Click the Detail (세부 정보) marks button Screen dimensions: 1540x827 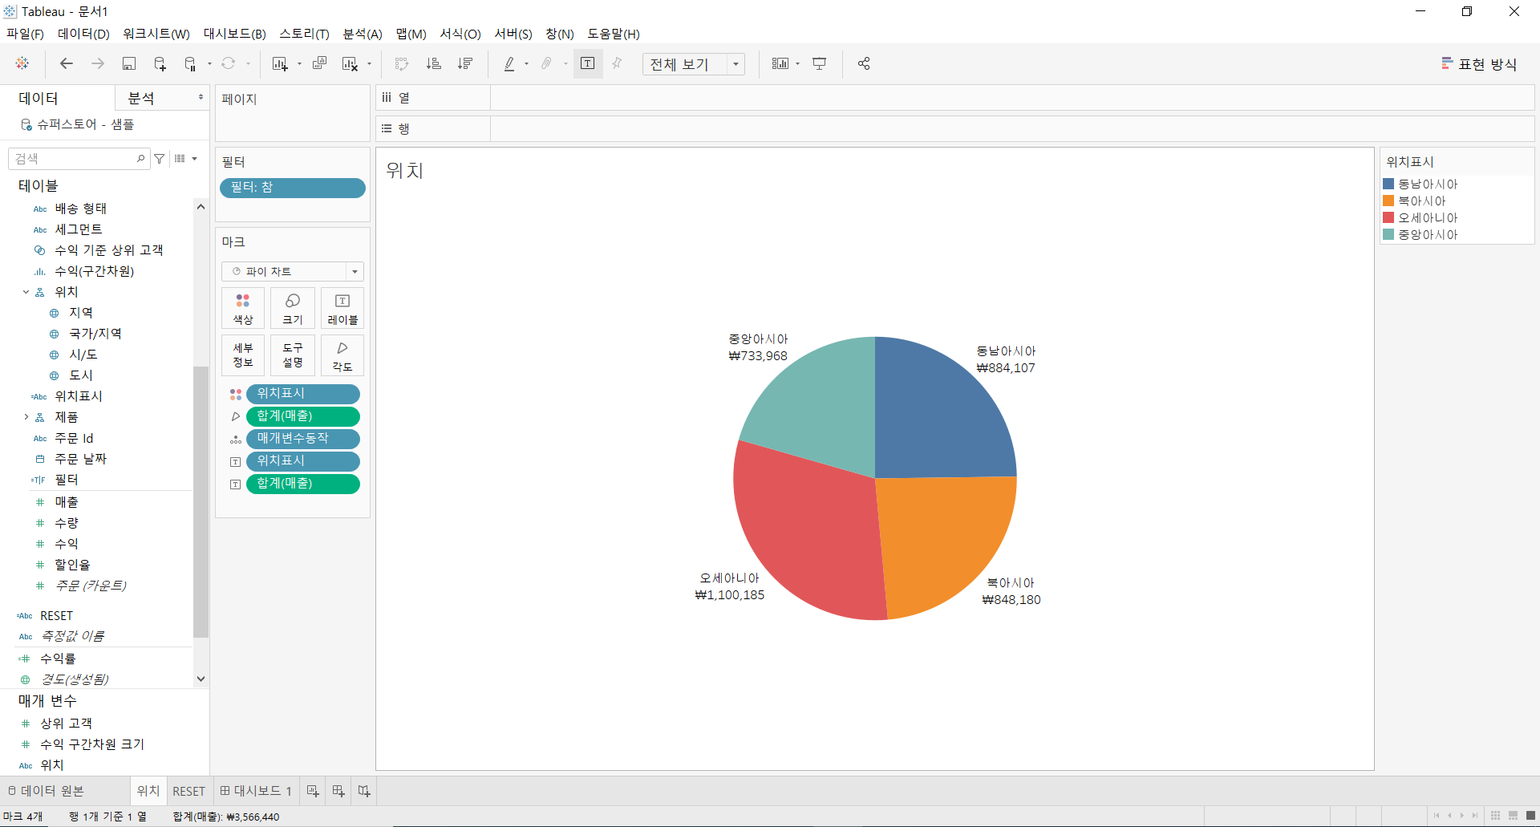pos(243,355)
